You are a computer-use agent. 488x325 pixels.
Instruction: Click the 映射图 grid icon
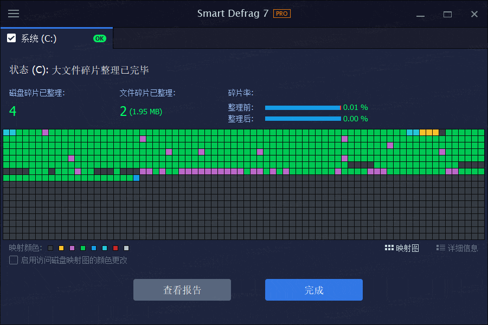(389, 248)
